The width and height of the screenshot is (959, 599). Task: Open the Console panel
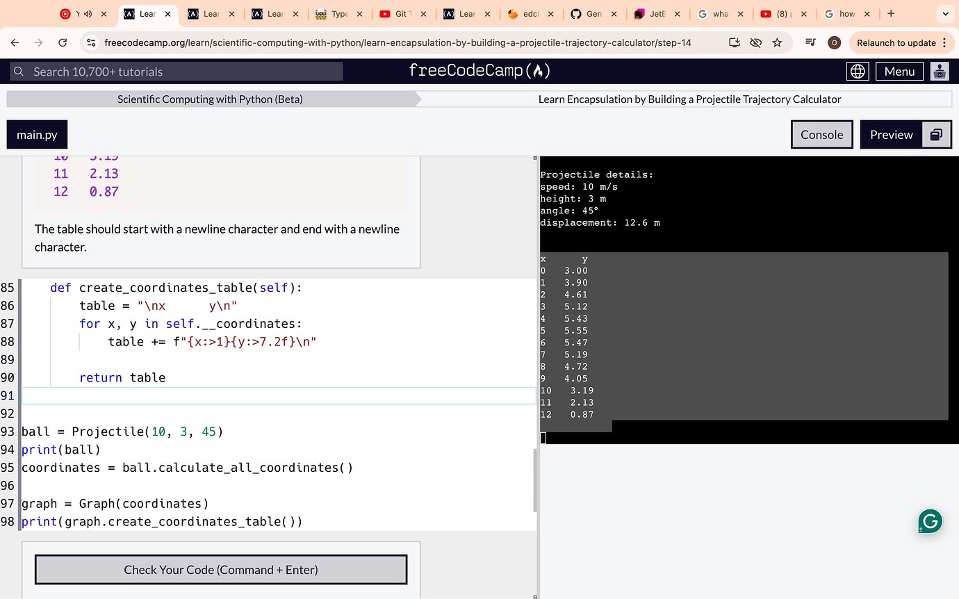(821, 134)
